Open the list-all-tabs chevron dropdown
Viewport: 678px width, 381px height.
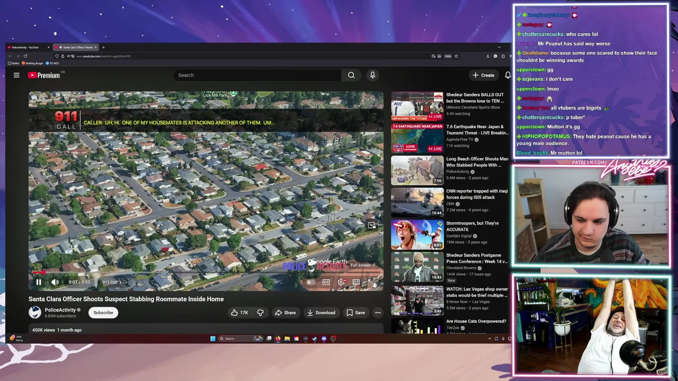point(499,47)
